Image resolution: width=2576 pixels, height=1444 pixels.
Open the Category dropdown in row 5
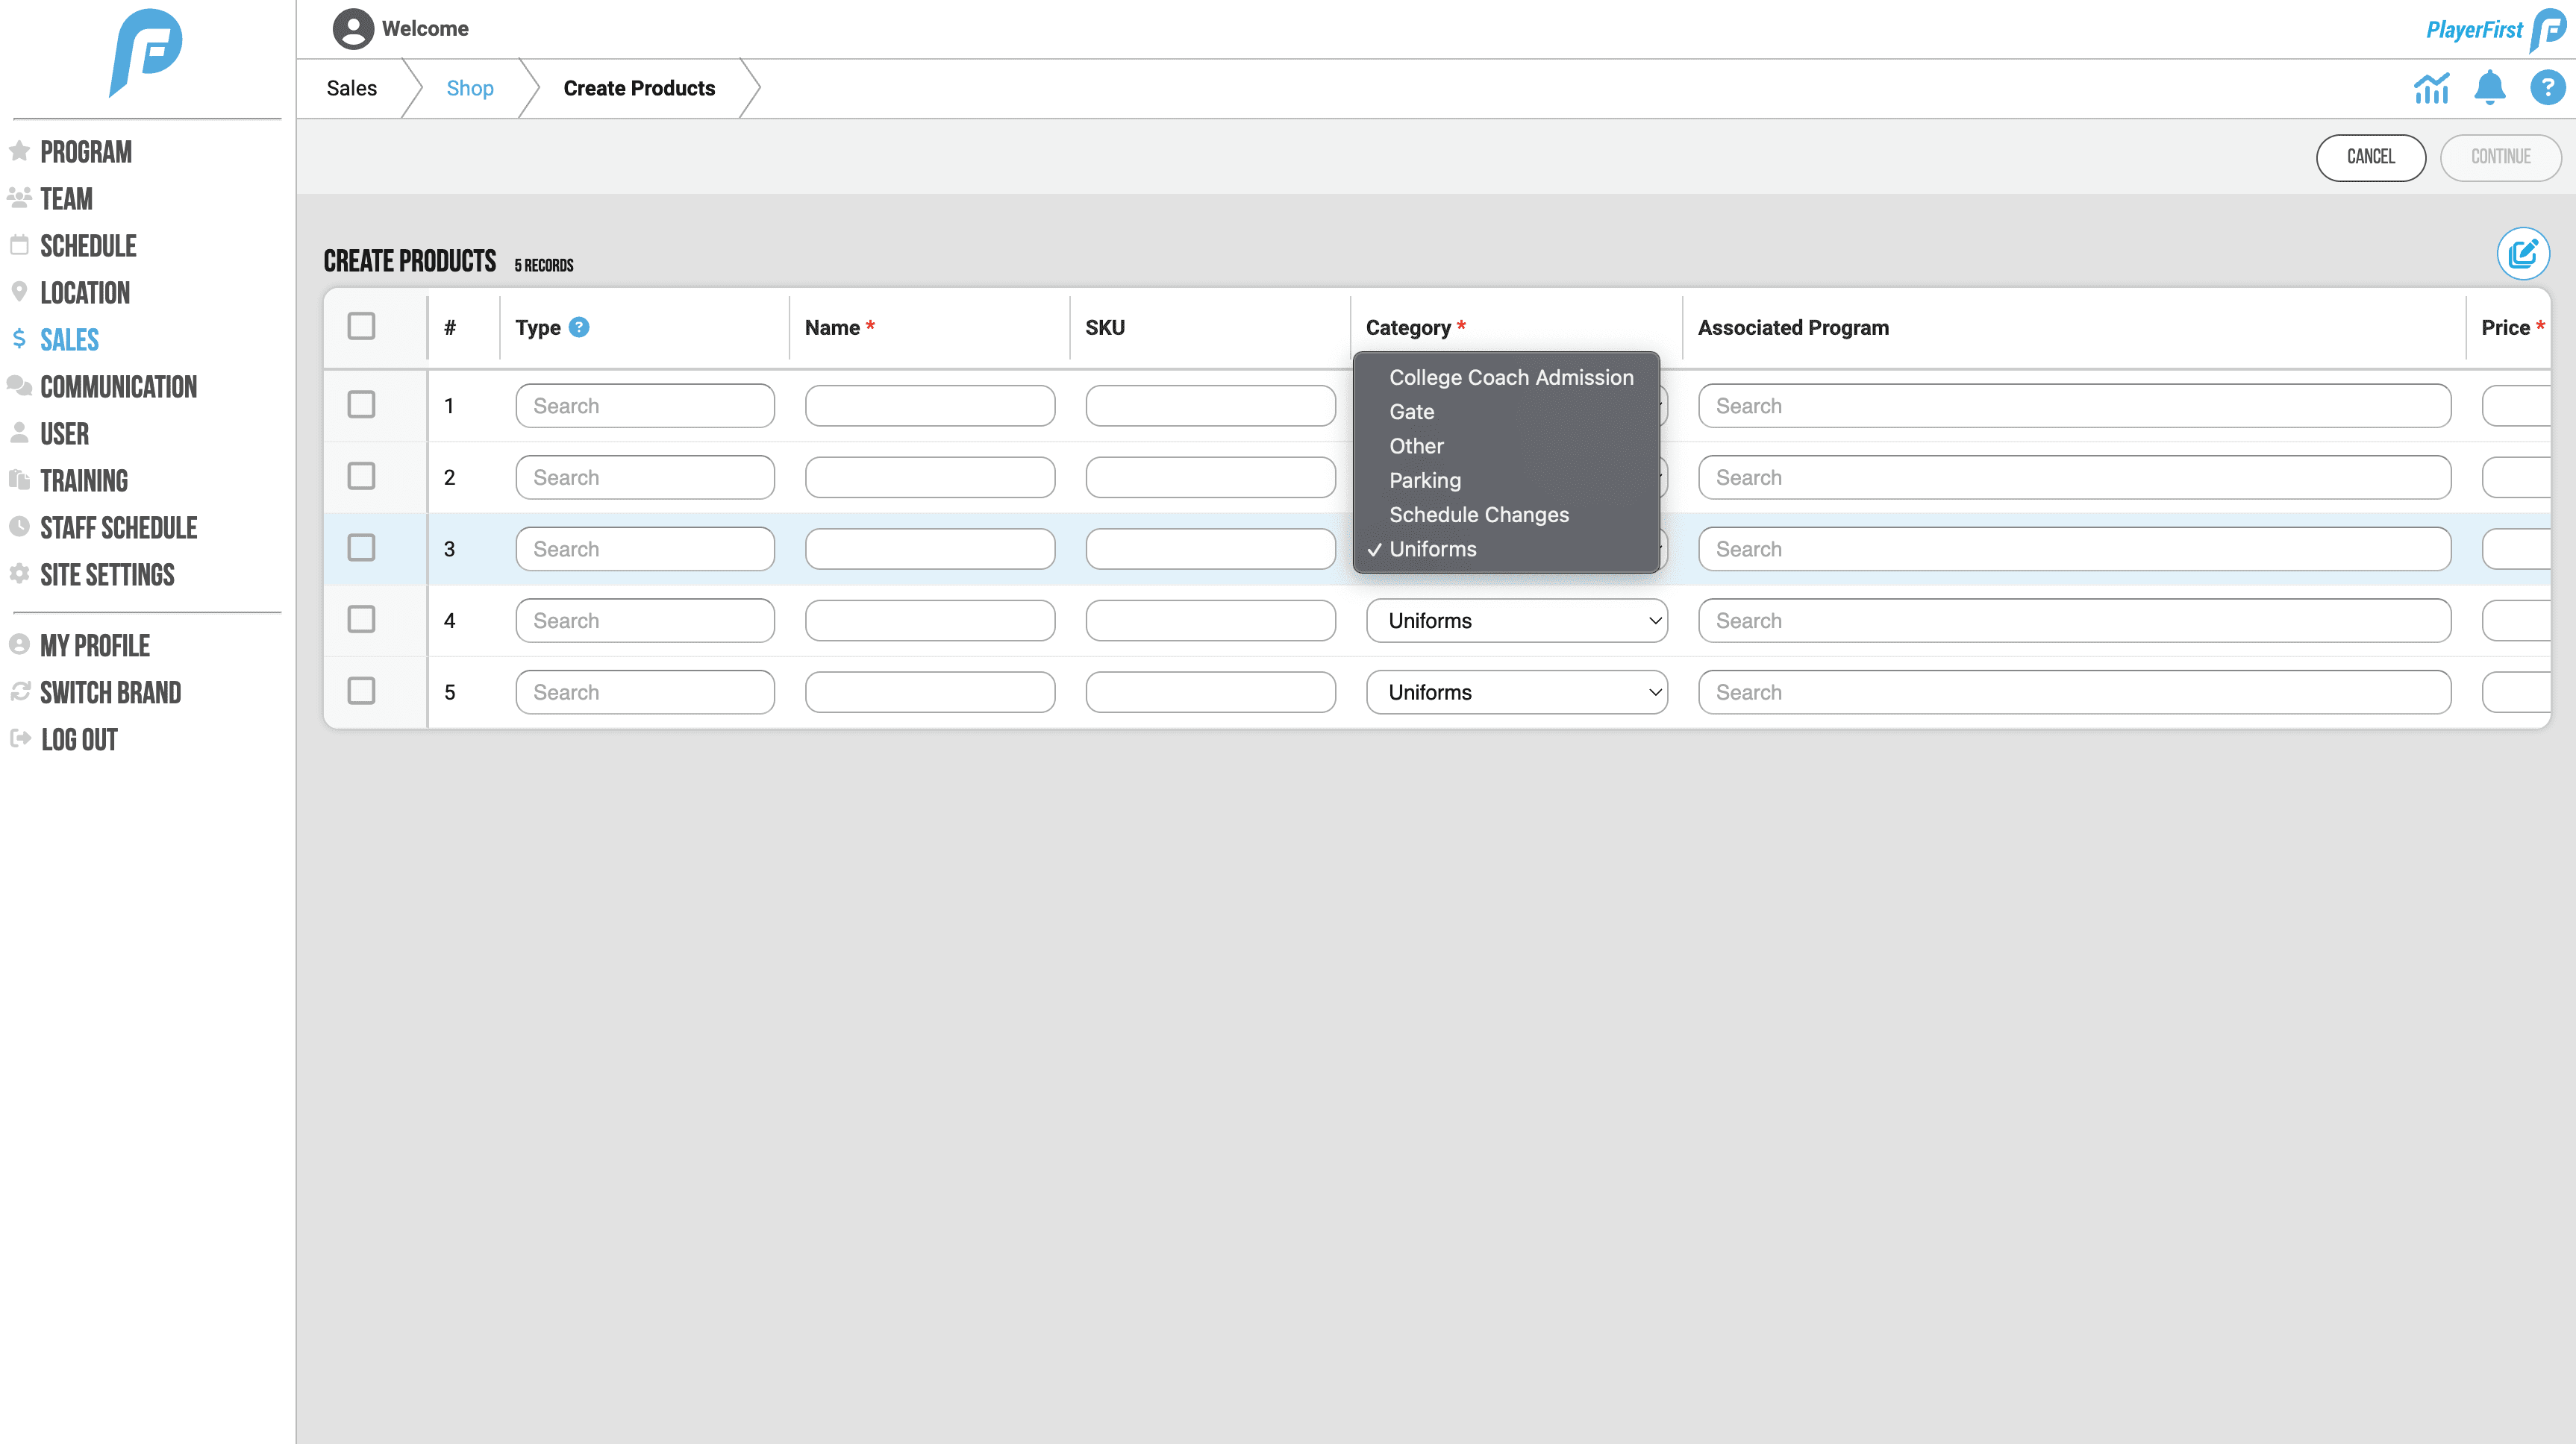(1516, 692)
